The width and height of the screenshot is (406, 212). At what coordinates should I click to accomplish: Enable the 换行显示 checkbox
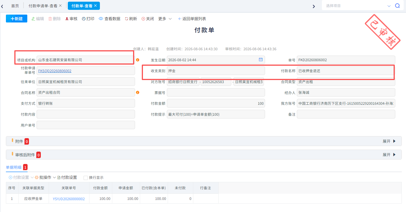86,178
